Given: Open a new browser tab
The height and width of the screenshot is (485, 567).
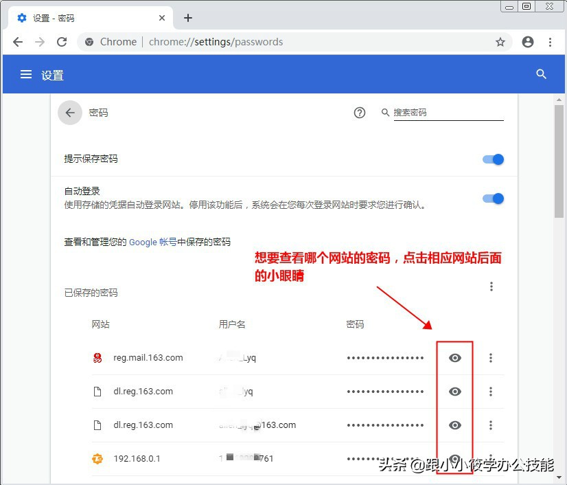Looking at the screenshot, I should [x=188, y=18].
